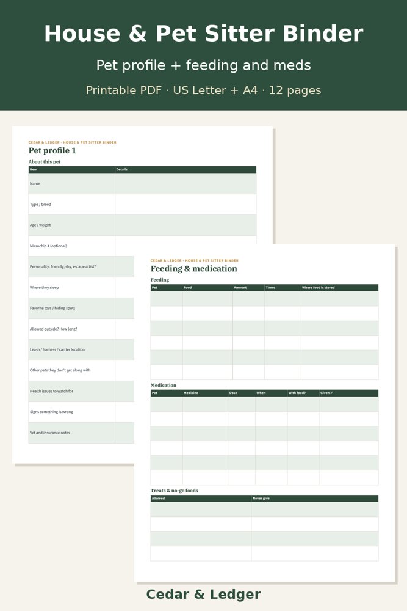Click the 'Health issues to watch for' row

(81, 391)
